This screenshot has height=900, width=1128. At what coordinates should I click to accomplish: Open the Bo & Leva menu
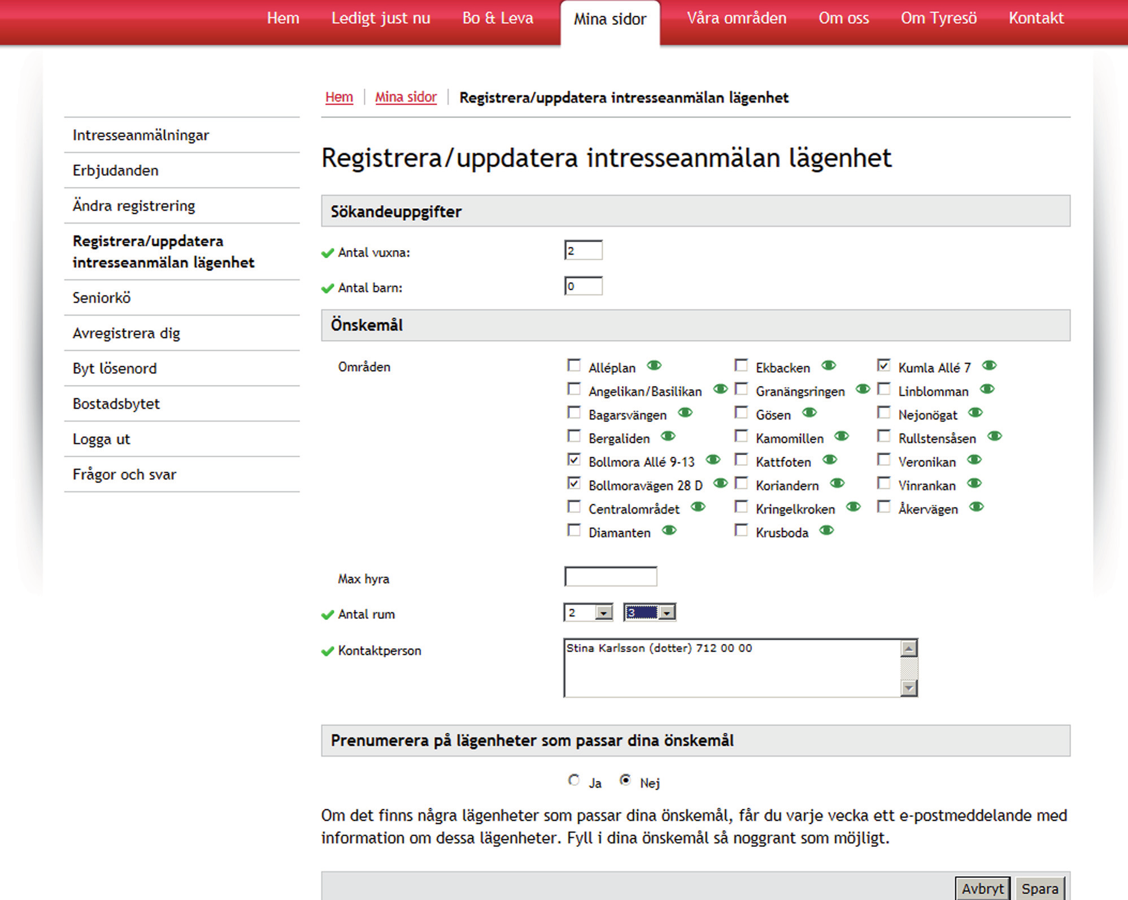[498, 18]
